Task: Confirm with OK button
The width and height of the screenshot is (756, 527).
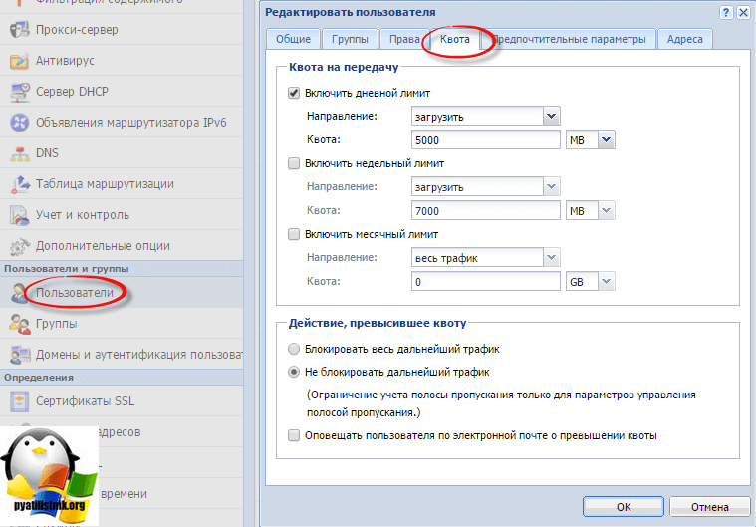Action: coord(624,507)
